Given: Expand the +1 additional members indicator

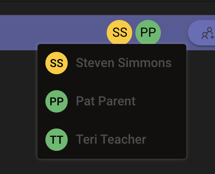Looking at the screenshot, I should pyautogui.click(x=174, y=33).
